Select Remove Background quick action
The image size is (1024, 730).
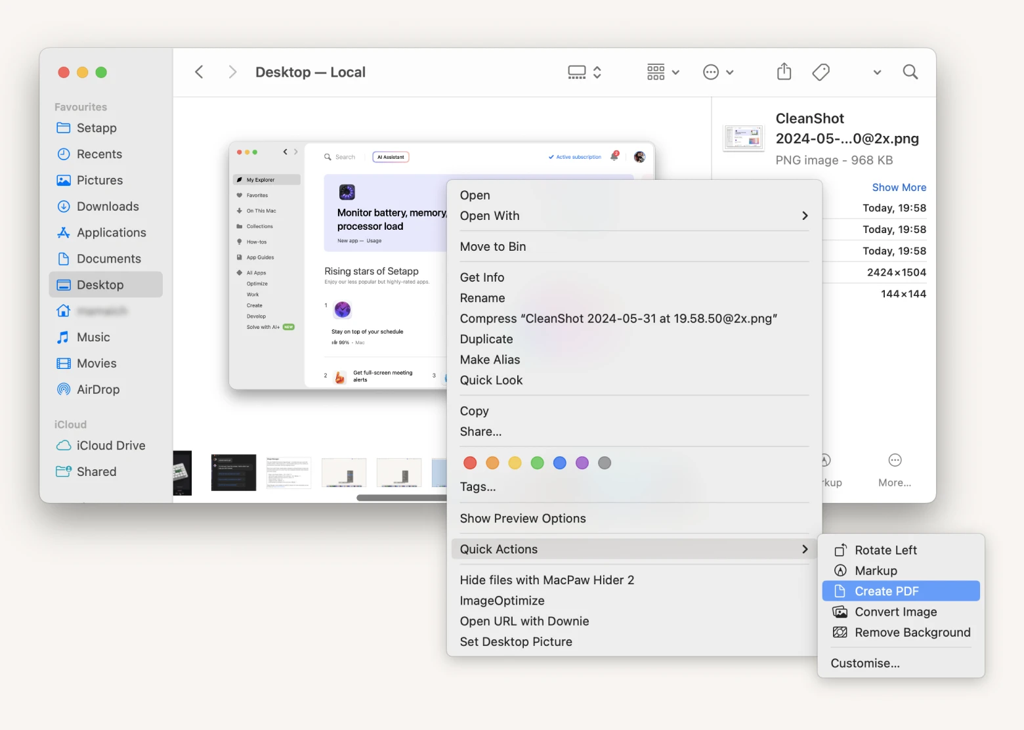pyautogui.click(x=901, y=632)
